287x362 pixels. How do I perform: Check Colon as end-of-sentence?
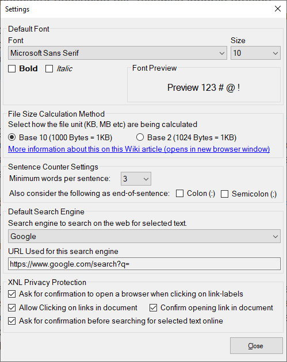pyautogui.click(x=179, y=194)
